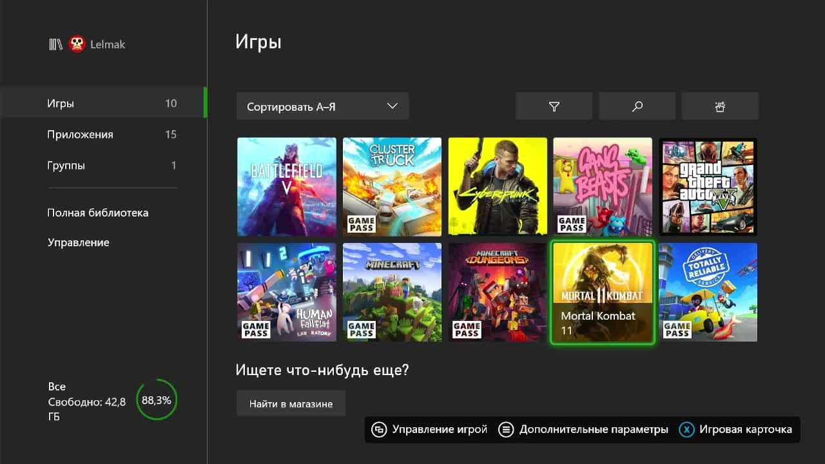
Task: Open the filter funnel button
Action: click(554, 106)
